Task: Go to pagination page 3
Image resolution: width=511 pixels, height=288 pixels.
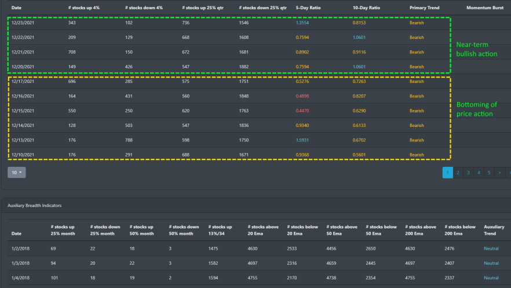Action: (x=468, y=173)
